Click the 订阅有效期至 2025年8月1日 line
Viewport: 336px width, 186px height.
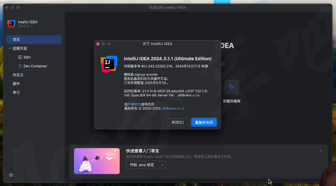[x=147, y=83]
